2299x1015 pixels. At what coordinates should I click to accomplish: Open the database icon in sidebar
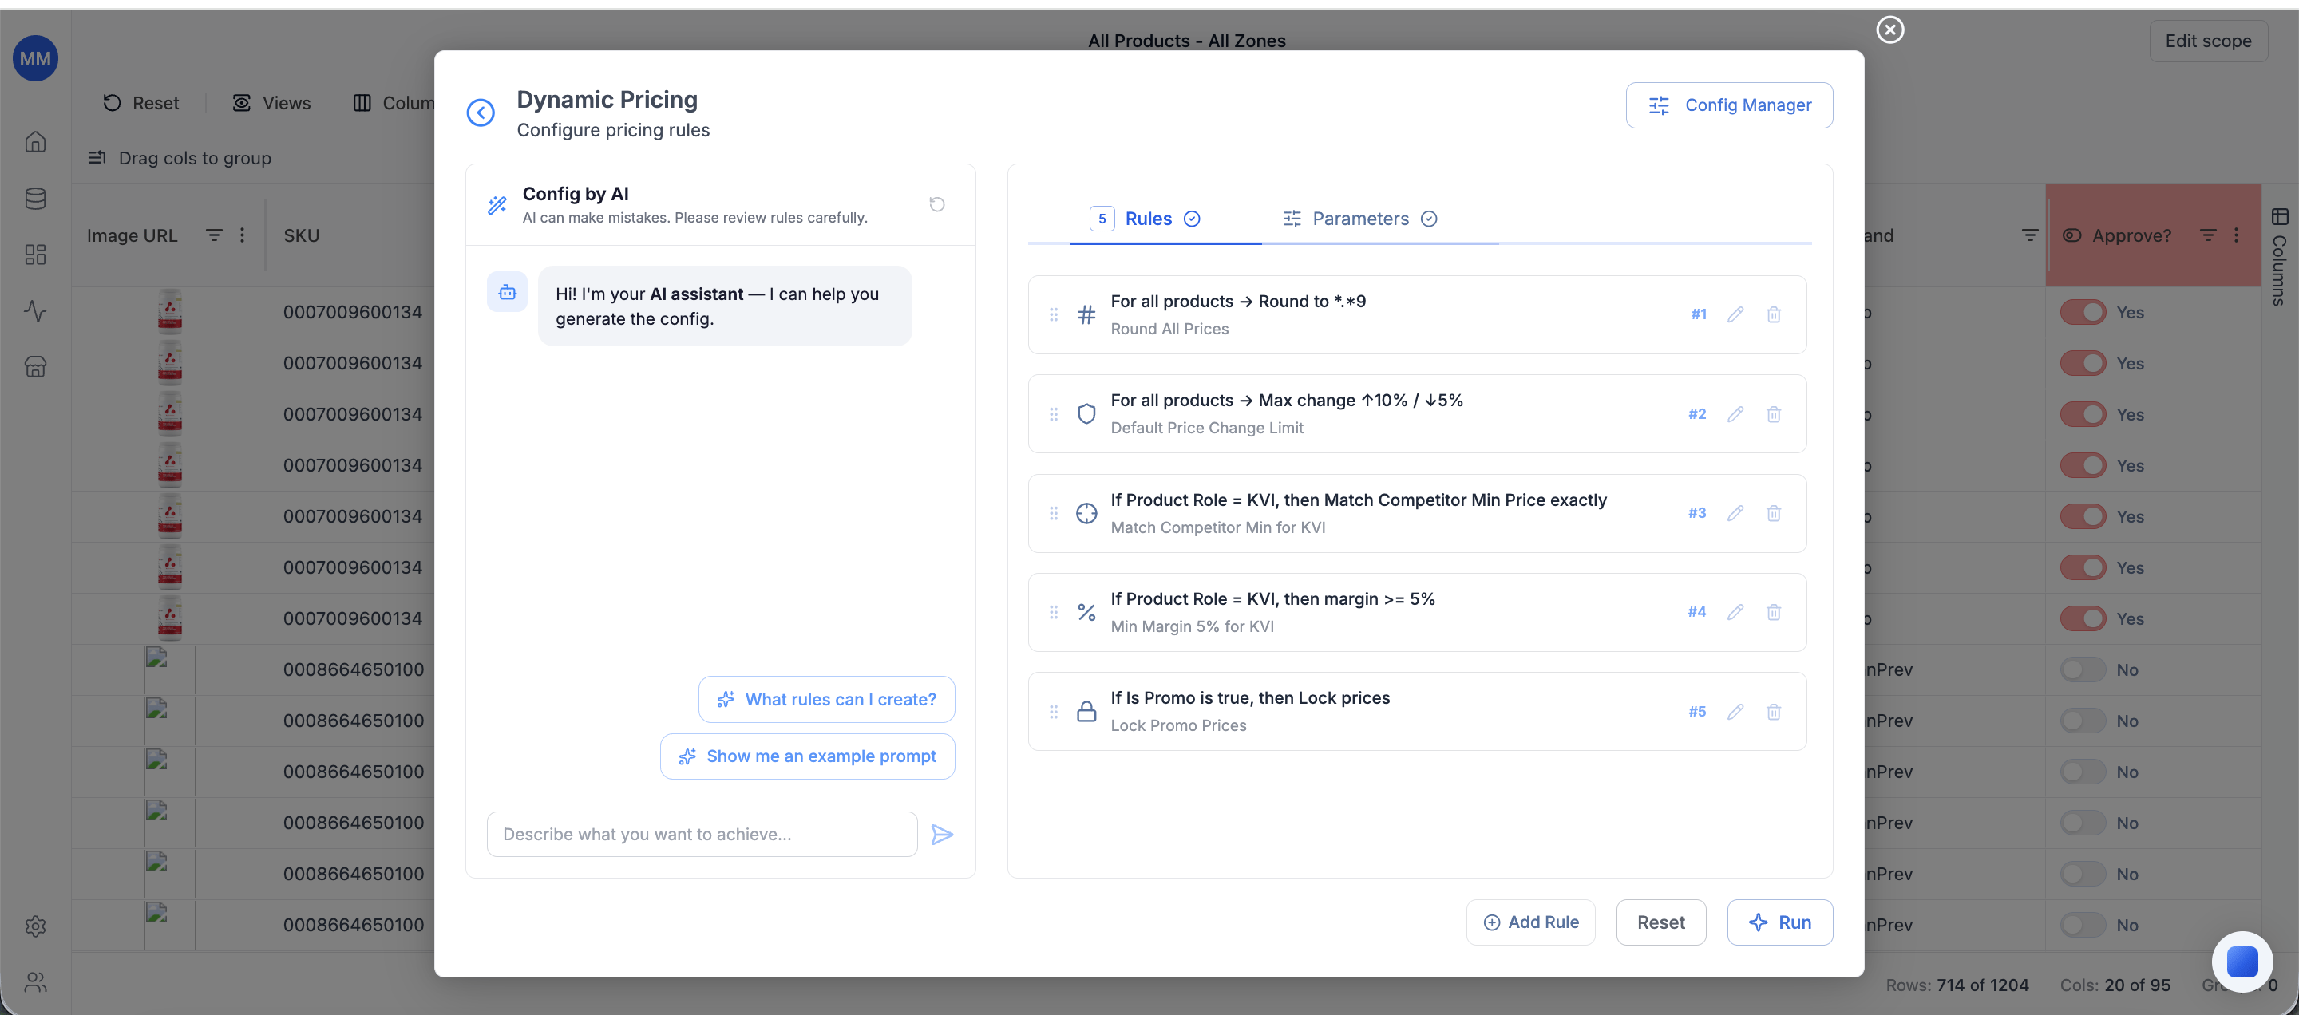36,198
